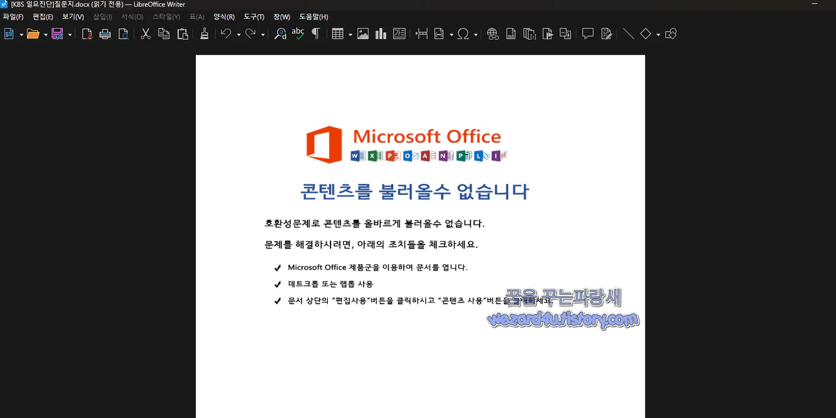Image resolution: width=836 pixels, height=418 pixels.
Task: Expand the Insert Field dropdown arrow
Action: [x=451, y=35]
